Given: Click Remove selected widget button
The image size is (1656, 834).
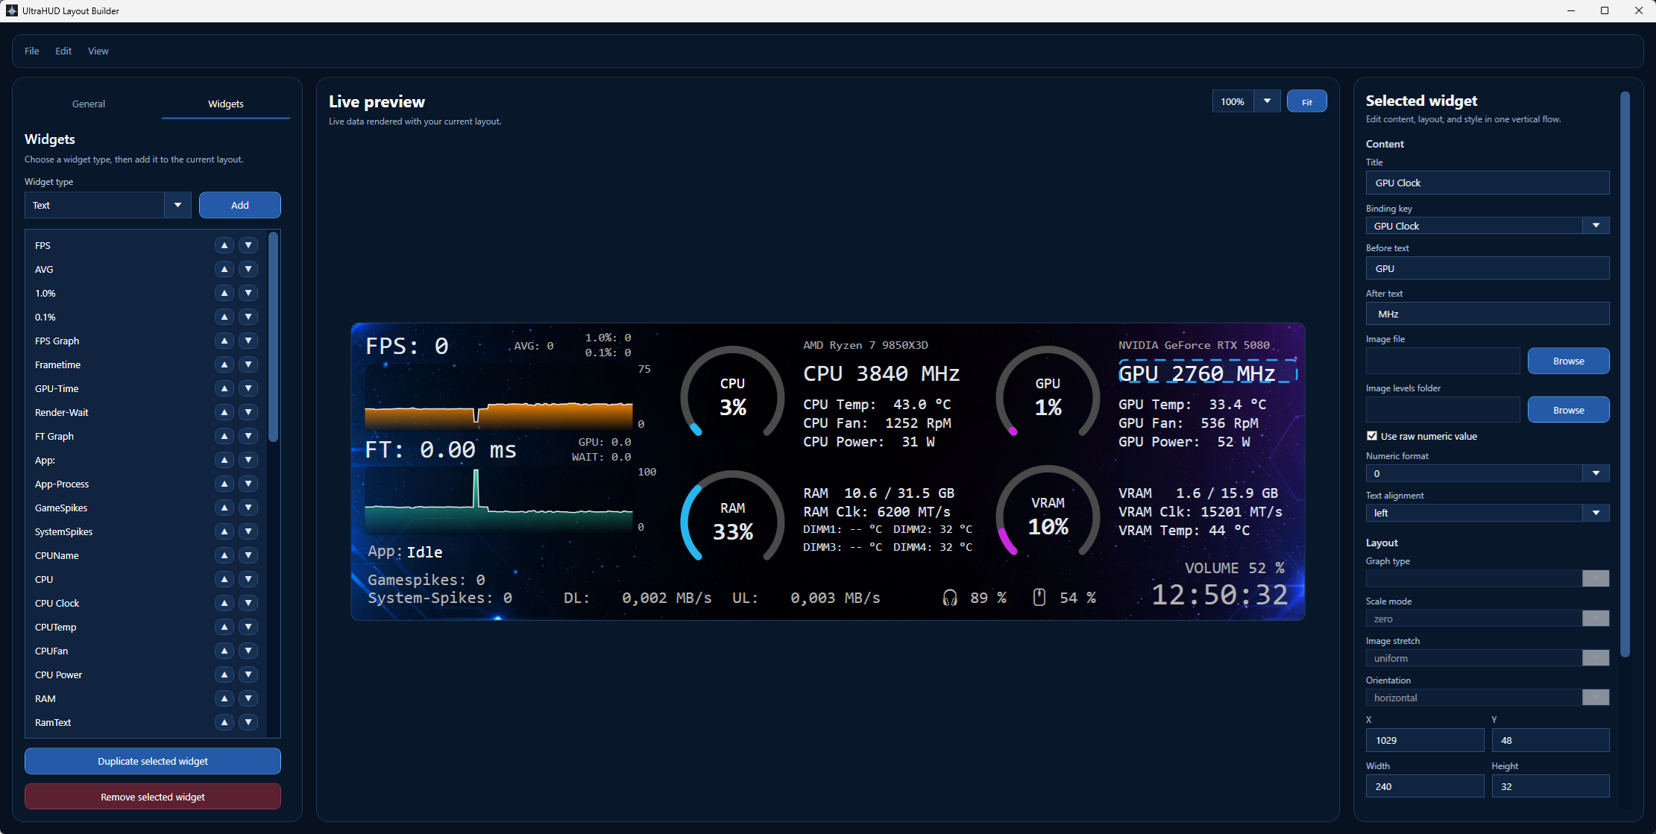Looking at the screenshot, I should point(153,797).
